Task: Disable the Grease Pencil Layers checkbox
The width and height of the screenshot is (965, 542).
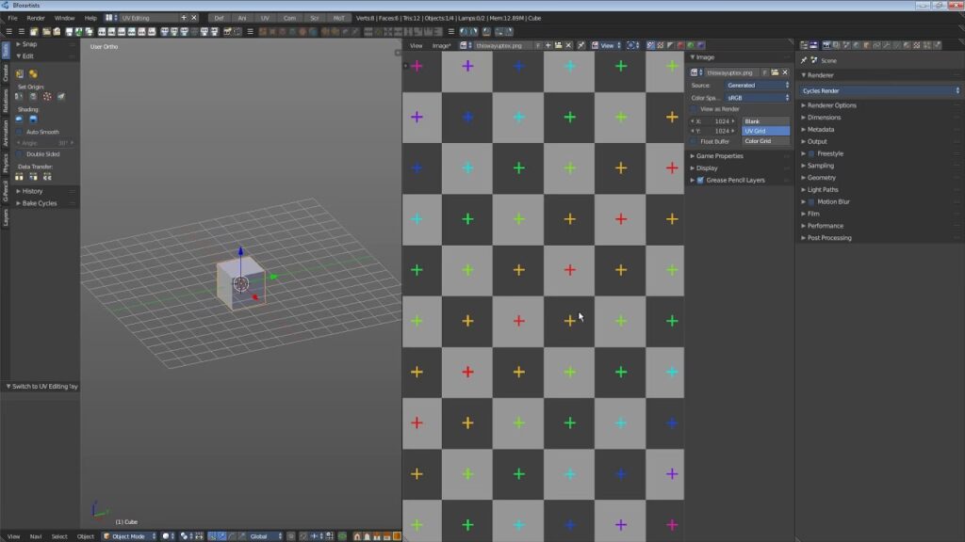Action: tap(700, 180)
